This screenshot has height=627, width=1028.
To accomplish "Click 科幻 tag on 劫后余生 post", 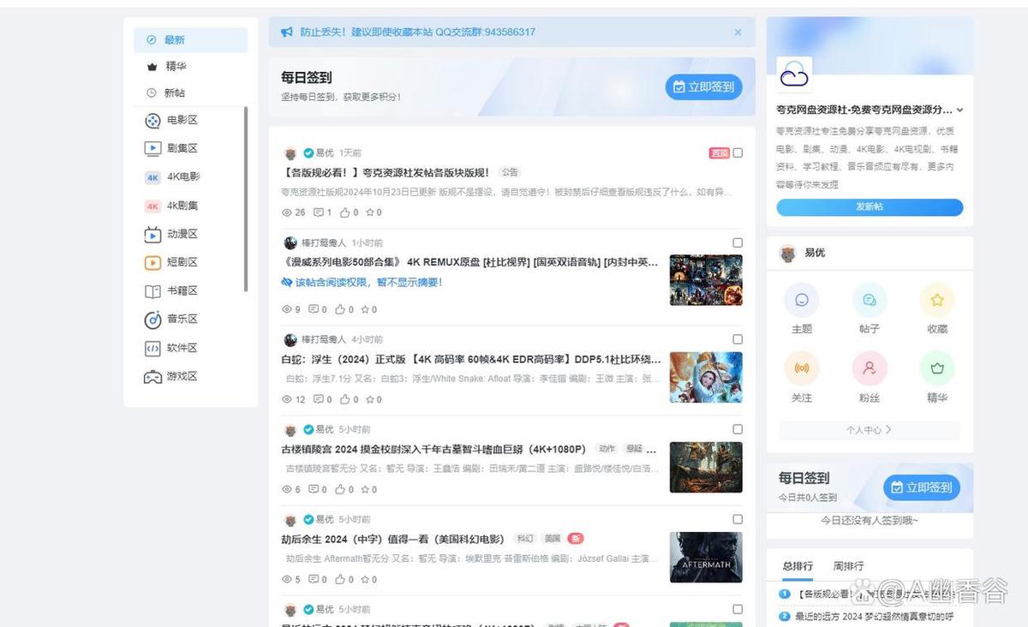I will (525, 539).
